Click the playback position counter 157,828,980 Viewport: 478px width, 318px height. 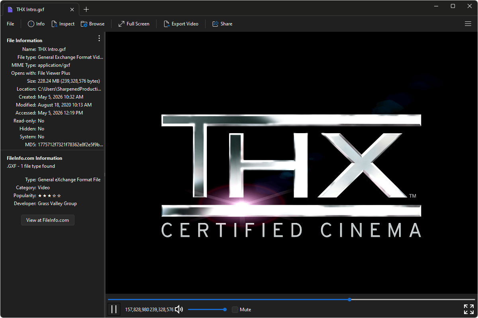click(137, 310)
